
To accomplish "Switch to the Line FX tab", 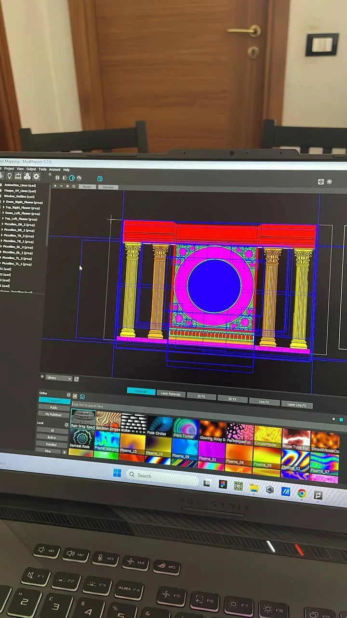I will pyautogui.click(x=264, y=402).
